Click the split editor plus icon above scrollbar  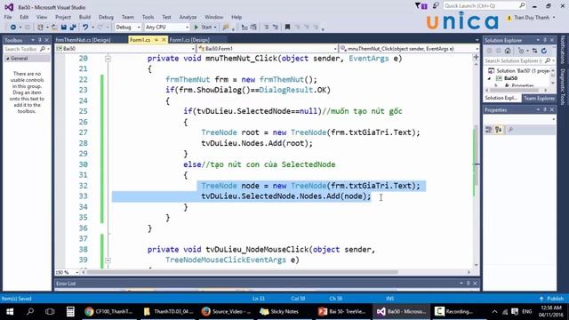point(476,57)
